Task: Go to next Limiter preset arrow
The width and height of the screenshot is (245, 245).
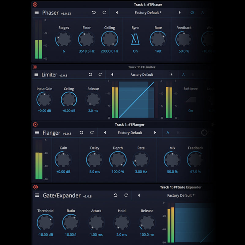Action: [x=171, y=75]
